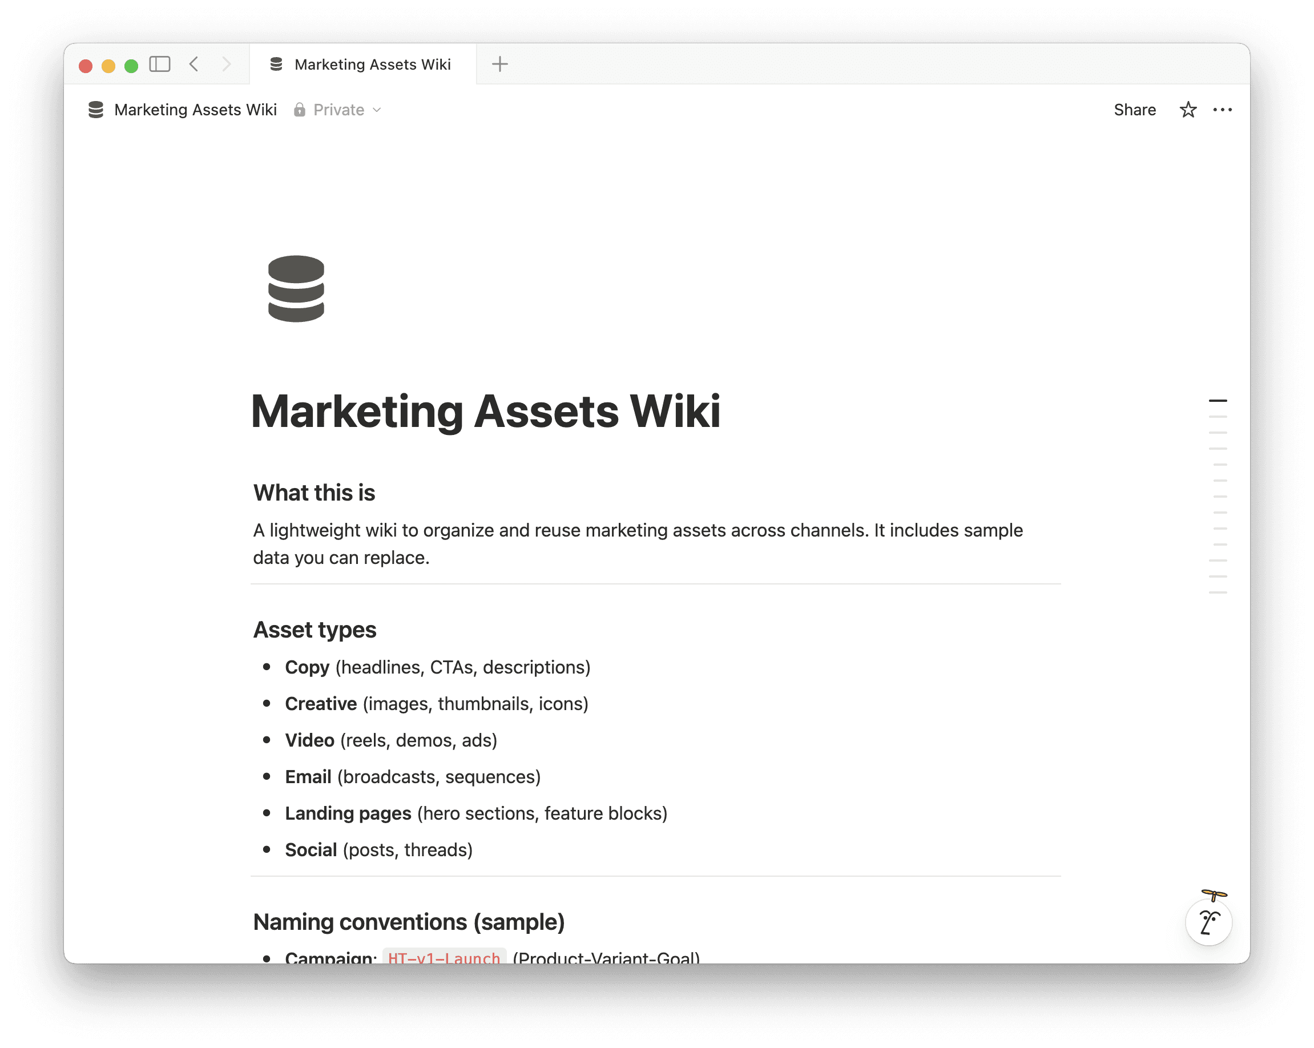Click the forward navigation arrow
The width and height of the screenshot is (1314, 1048).
click(x=226, y=64)
